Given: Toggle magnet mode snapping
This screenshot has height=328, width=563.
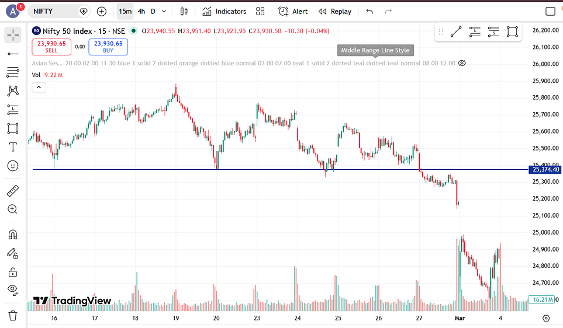Looking at the screenshot, I should (x=13, y=235).
